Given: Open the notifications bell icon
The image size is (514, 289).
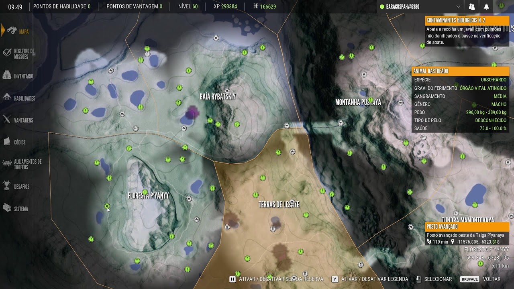Looking at the screenshot, I should click(x=486, y=7).
